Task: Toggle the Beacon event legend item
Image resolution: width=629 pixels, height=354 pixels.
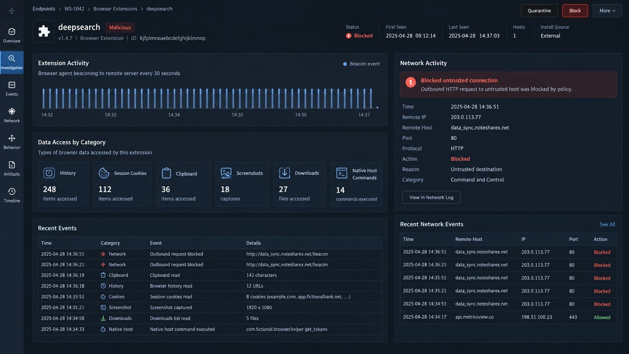Action: click(361, 64)
